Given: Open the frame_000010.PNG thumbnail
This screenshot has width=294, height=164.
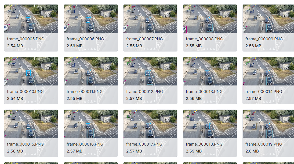Looking at the screenshot, I should (31, 71).
